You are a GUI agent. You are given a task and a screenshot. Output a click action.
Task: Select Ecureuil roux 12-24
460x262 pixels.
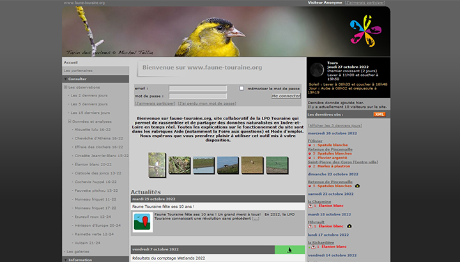(x=93, y=217)
